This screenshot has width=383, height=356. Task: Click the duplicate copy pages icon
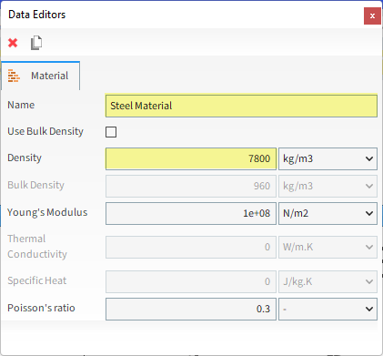(36, 43)
